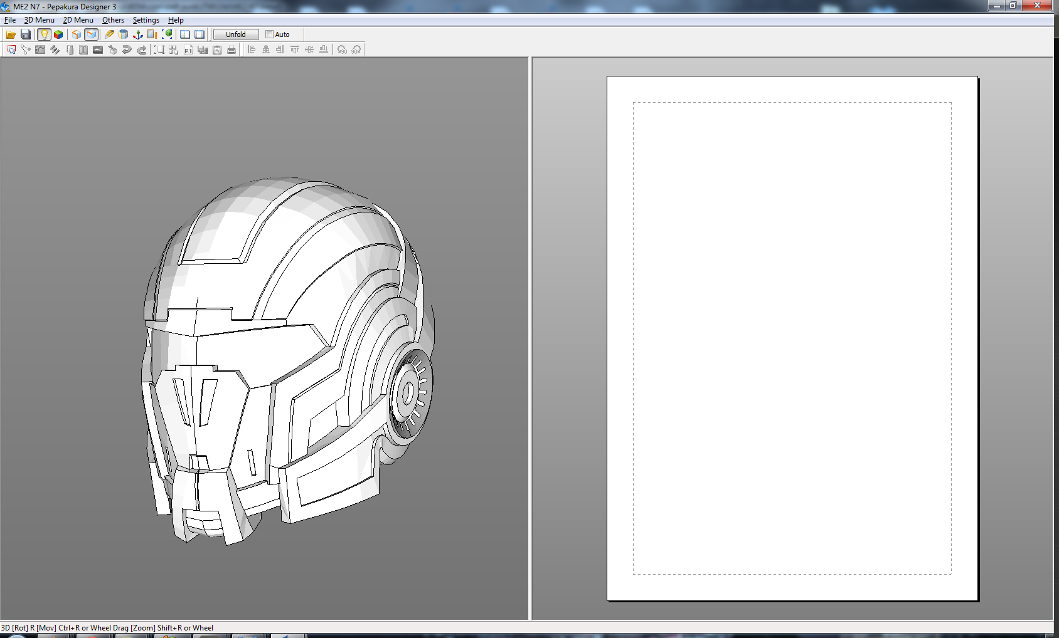Click the N7 helmet 3D model
Image resolution: width=1059 pixels, height=638 pixels.
coord(288,361)
